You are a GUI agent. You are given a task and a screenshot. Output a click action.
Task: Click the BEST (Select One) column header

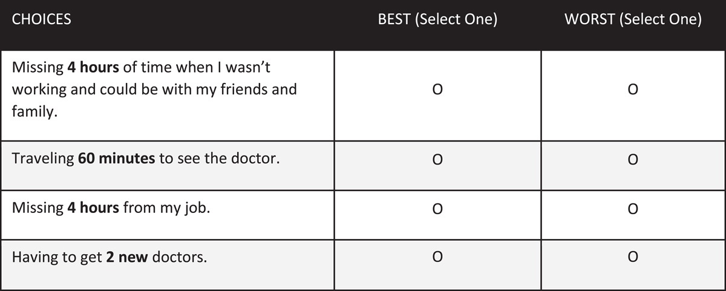tap(437, 20)
